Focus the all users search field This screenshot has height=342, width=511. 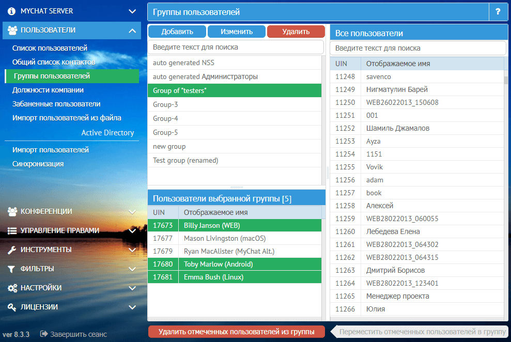[418, 48]
